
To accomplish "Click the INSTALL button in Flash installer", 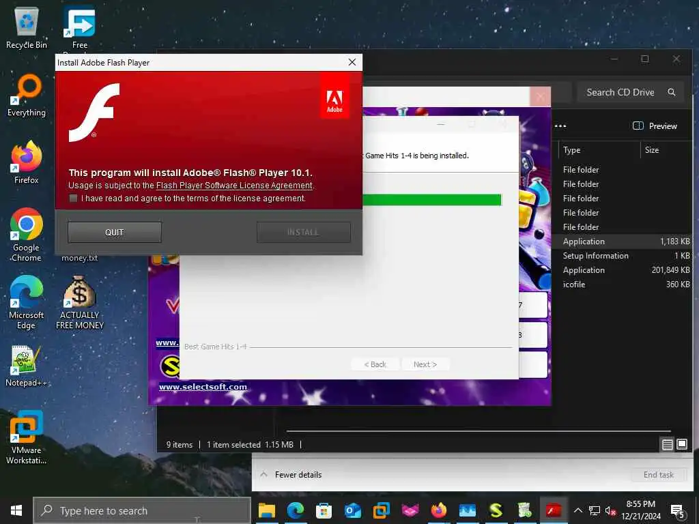I will (x=304, y=232).
